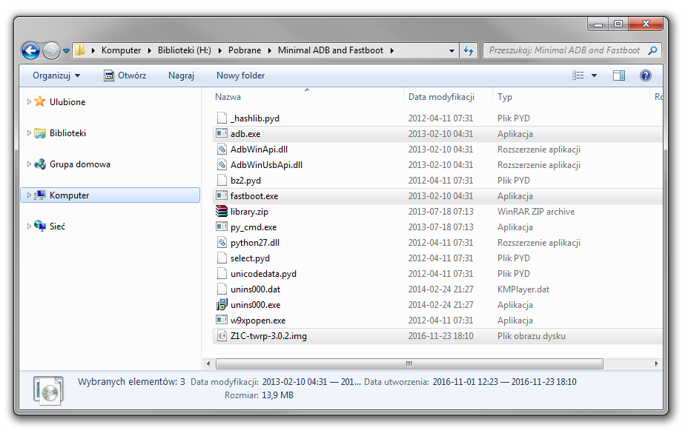Click the w9xpopen.exe application icon
This screenshot has width=688, height=436.
click(222, 320)
